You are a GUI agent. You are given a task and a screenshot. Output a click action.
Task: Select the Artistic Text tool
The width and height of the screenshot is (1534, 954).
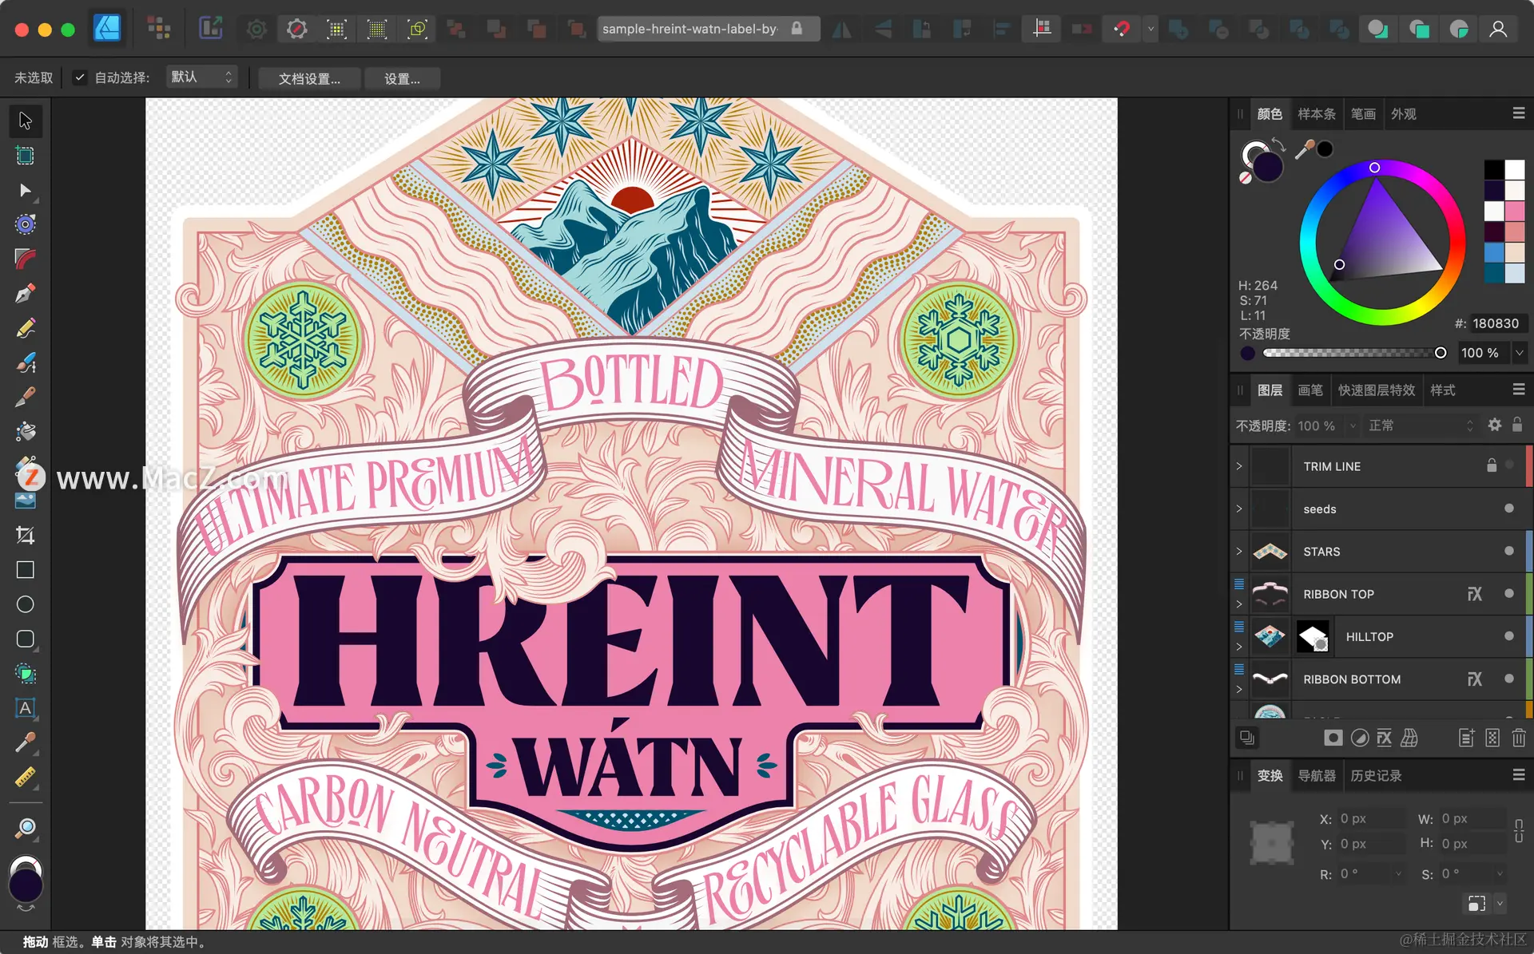[x=25, y=708]
